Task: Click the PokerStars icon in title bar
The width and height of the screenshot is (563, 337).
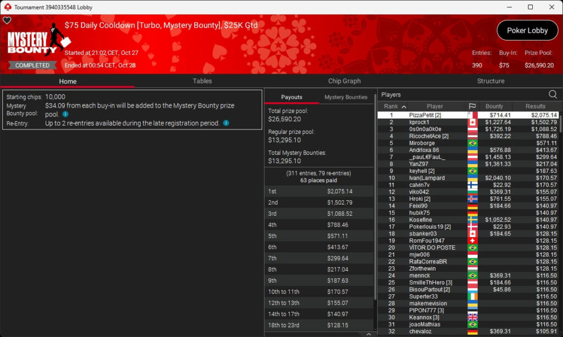Action: (7, 7)
